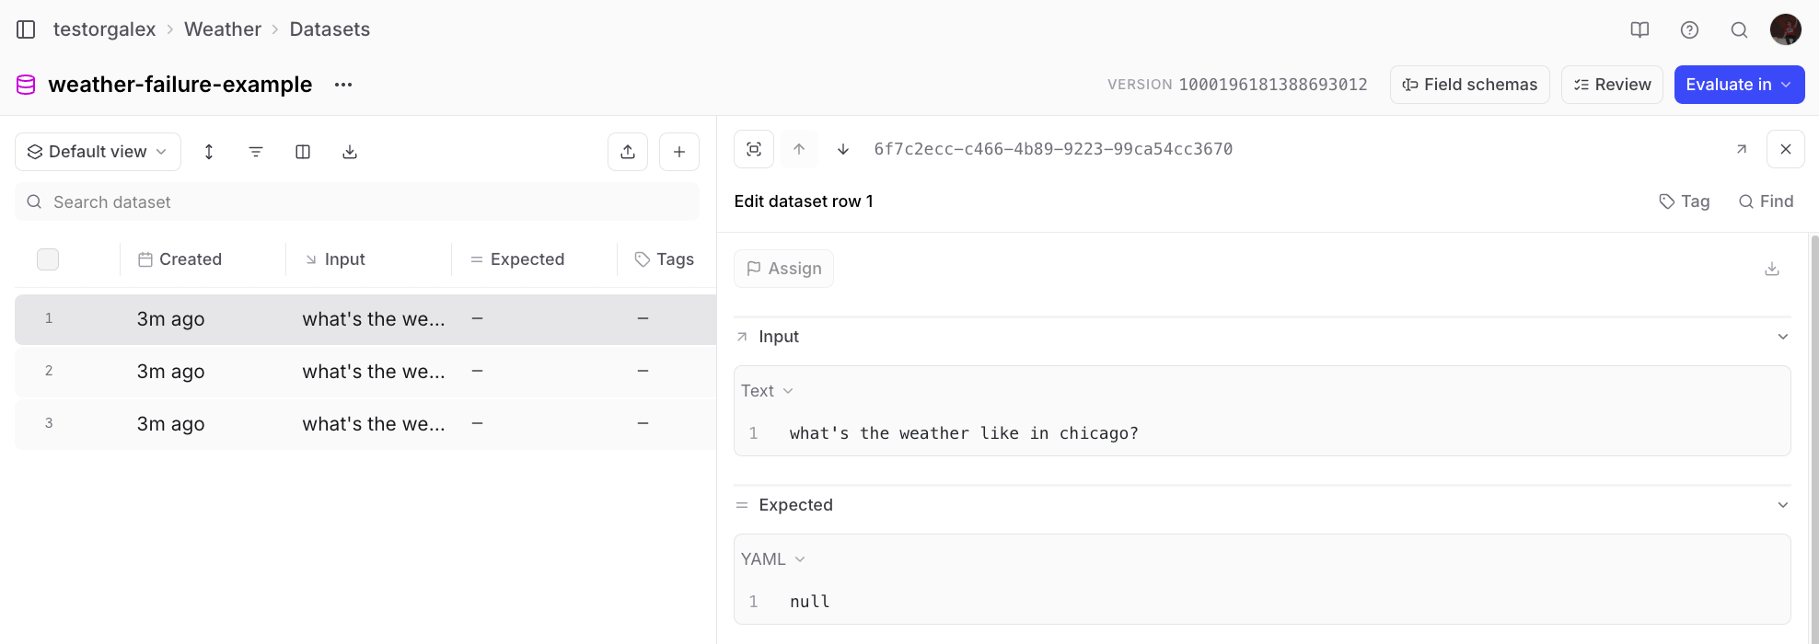Toggle fullscreen row view icon
This screenshot has height=644, width=1819.
point(754,149)
